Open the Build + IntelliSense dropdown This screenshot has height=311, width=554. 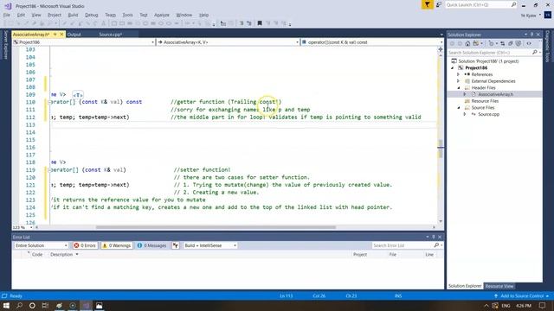(x=209, y=245)
